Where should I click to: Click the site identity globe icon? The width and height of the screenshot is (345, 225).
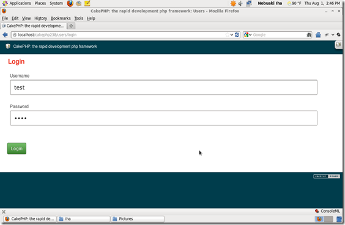coord(15,35)
